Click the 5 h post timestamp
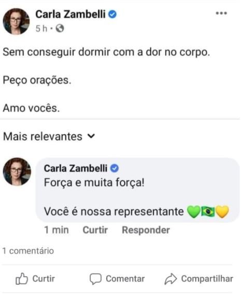This screenshot has height=294, width=242. tap(41, 29)
